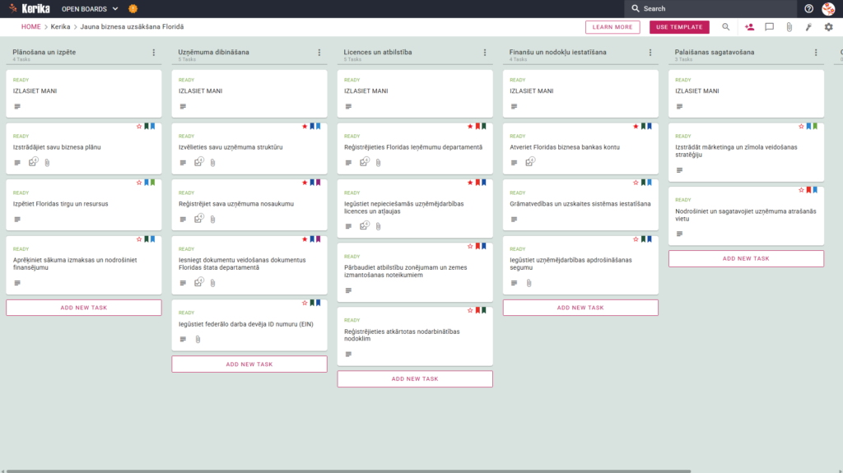Open Palaišanas sagatavošana column menu

pos(816,53)
